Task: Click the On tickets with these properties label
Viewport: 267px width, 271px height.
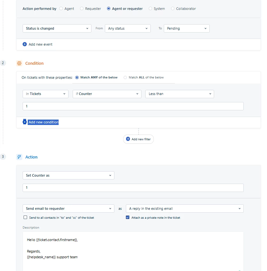Action: point(47,77)
